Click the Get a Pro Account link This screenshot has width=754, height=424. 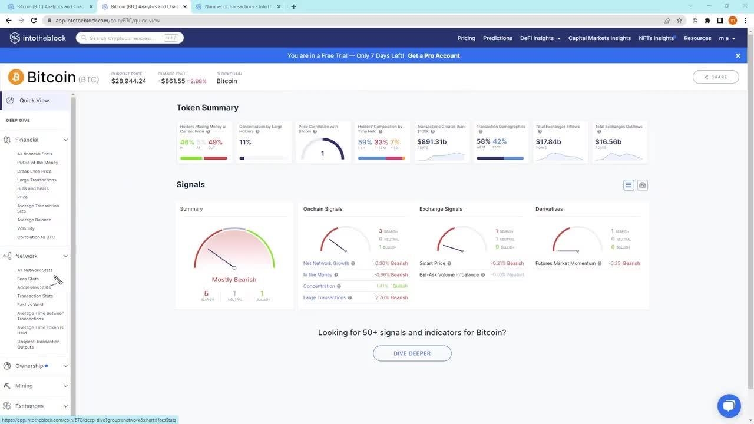click(434, 56)
